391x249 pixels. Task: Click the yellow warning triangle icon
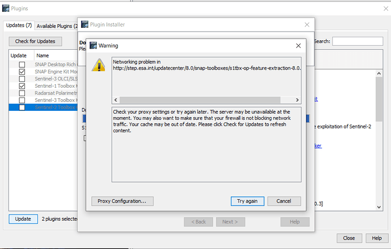[x=99, y=65]
